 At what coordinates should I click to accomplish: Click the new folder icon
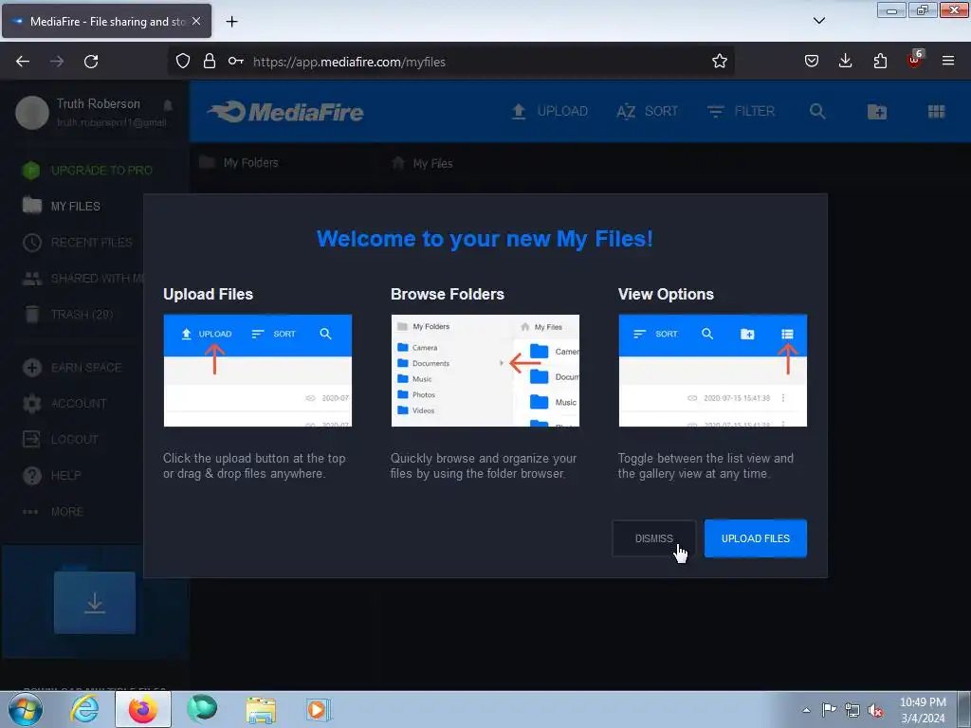click(x=877, y=112)
